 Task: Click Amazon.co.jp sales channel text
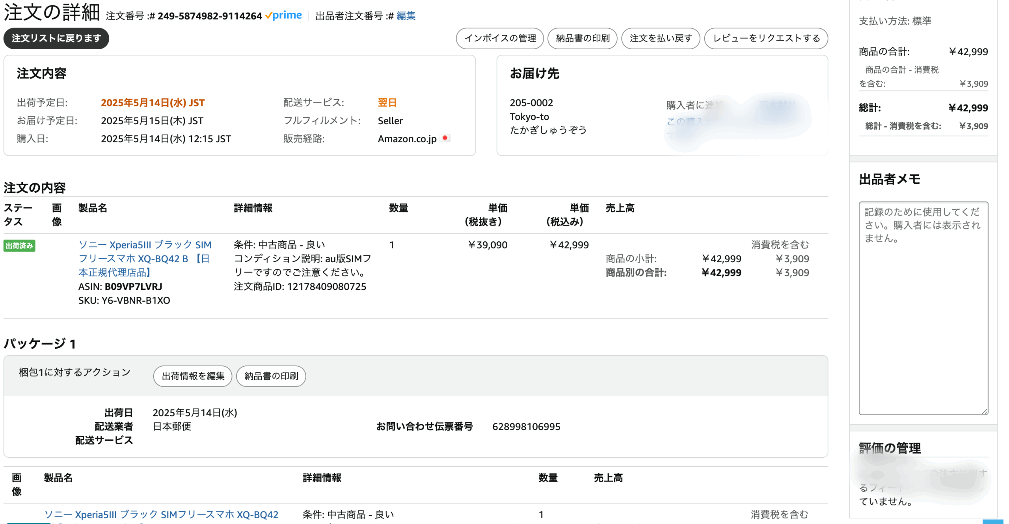(x=407, y=139)
